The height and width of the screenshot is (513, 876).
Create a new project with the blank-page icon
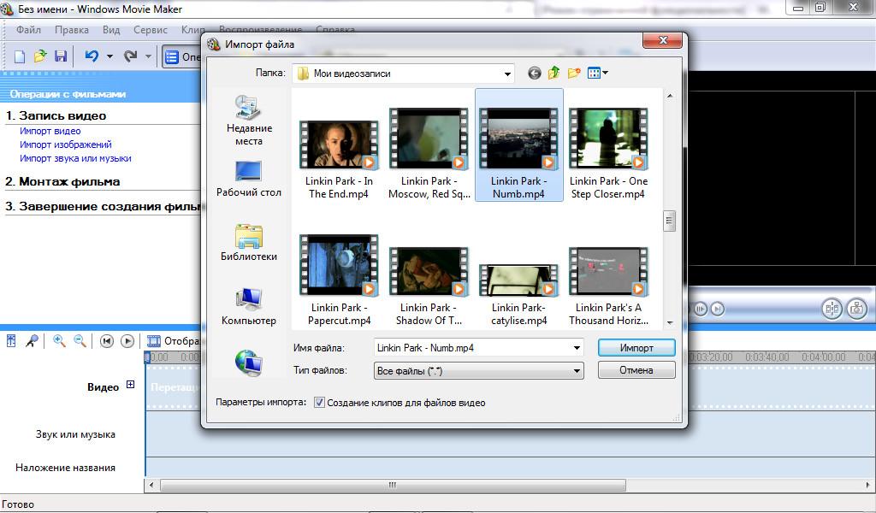(20, 56)
